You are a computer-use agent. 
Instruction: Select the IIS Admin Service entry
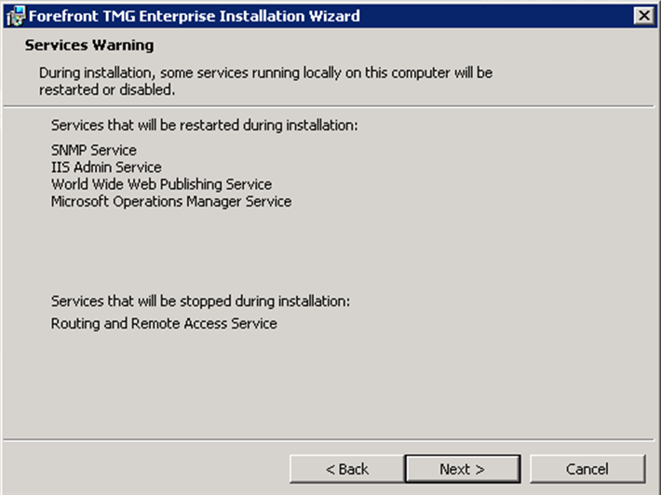click(106, 167)
